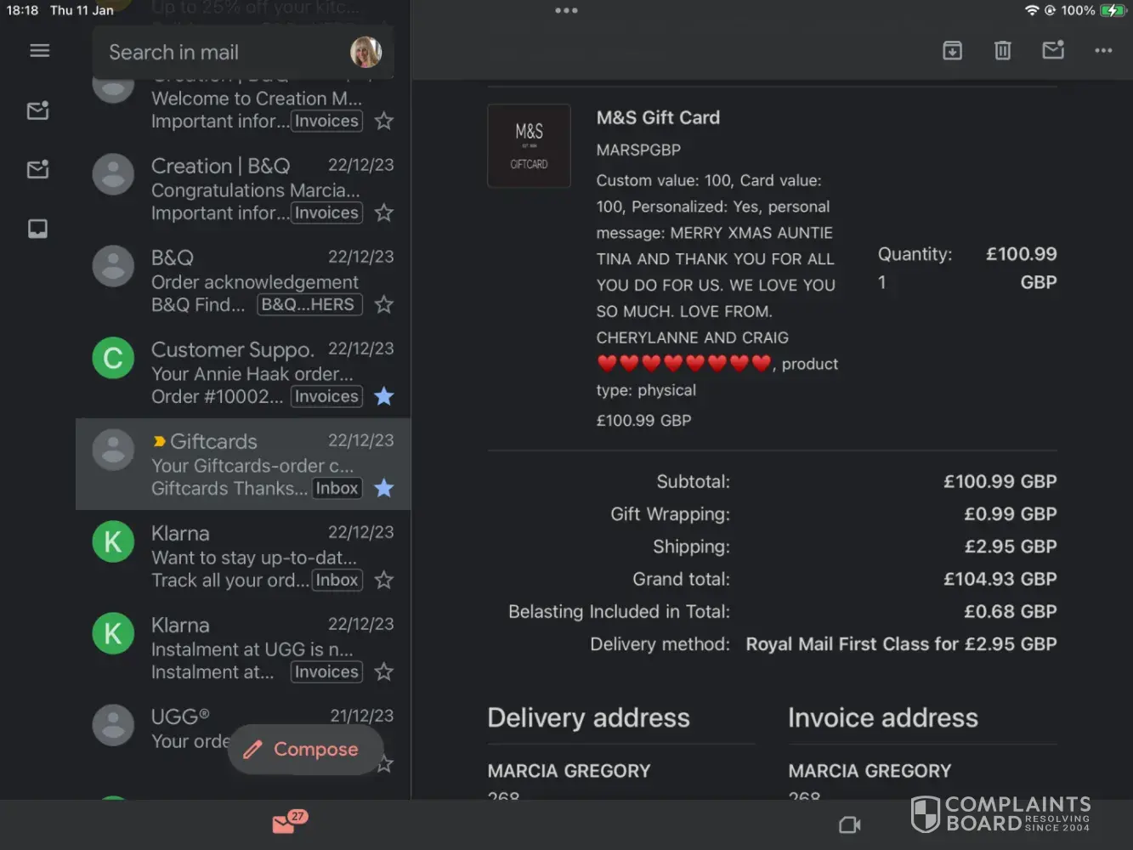Remove the star from Customer Support email
The image size is (1133, 850).
(x=384, y=396)
